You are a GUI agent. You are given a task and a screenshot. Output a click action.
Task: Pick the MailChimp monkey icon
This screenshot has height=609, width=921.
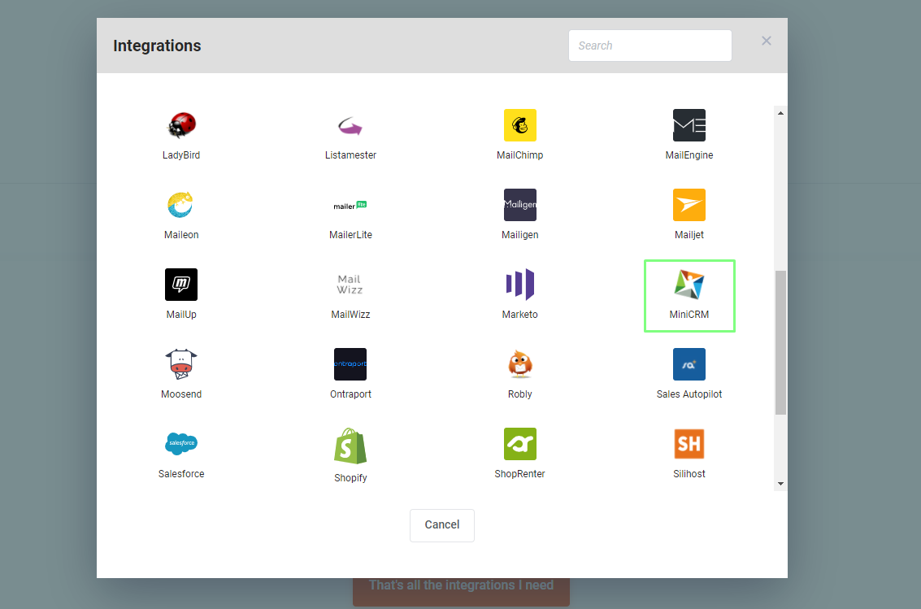pyautogui.click(x=519, y=125)
